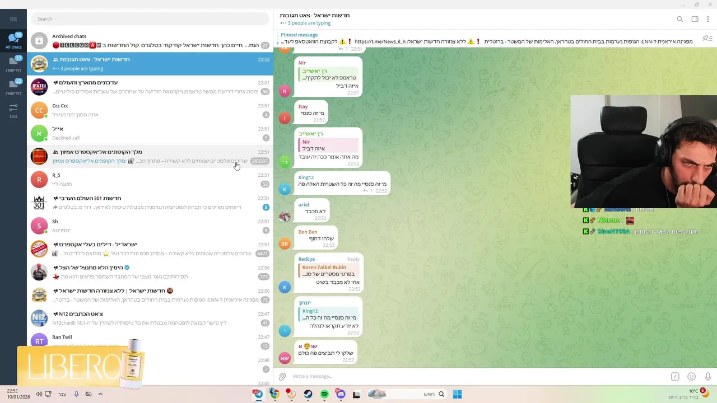Open the emoji picker
This screenshot has width=717, height=403.
(691, 377)
